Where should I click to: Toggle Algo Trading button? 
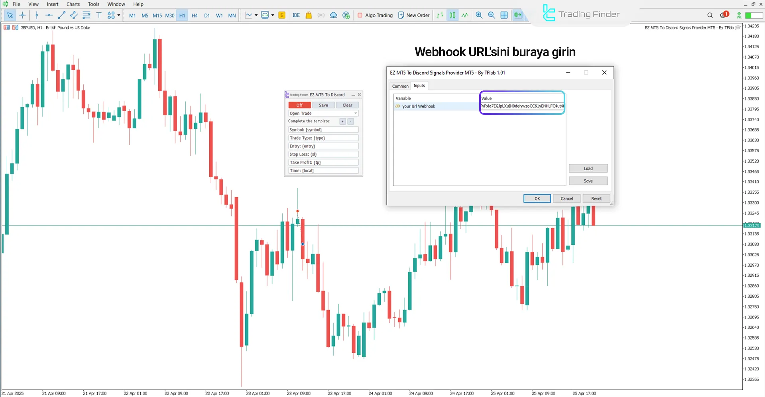(x=375, y=15)
